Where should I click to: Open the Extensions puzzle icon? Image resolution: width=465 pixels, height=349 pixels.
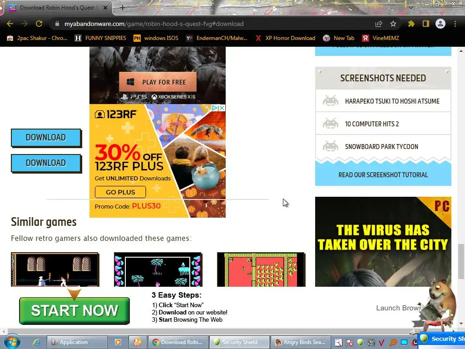411,24
